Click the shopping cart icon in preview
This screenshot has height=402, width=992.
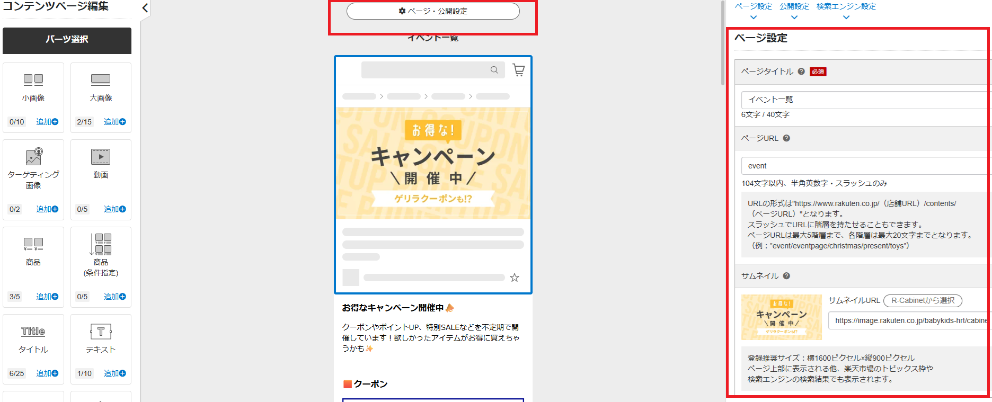(x=518, y=70)
